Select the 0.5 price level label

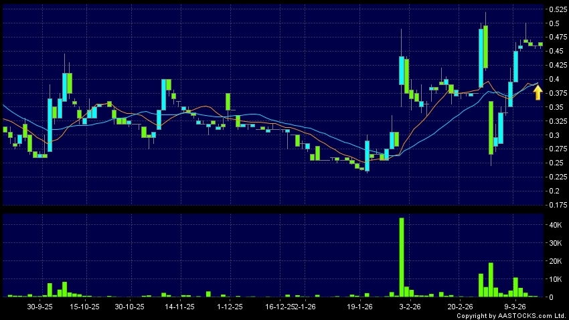(554, 23)
